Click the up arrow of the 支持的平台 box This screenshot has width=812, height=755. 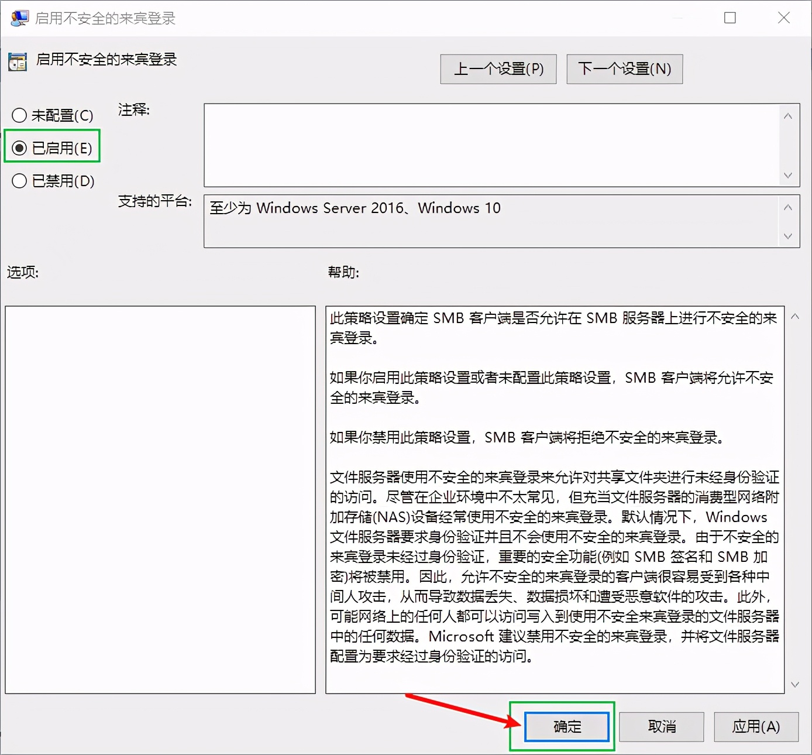788,207
